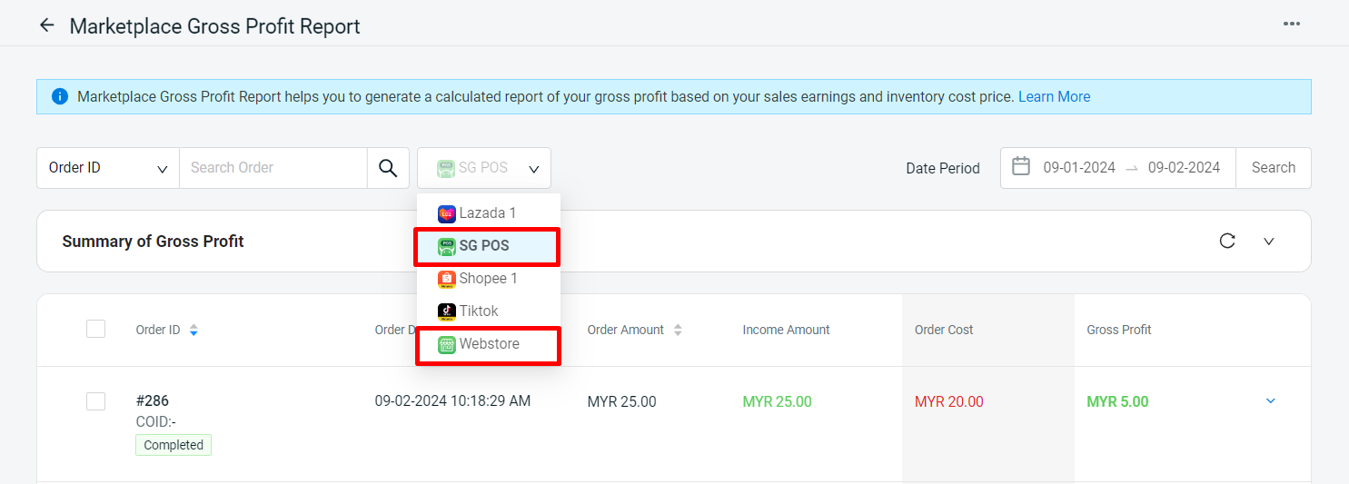This screenshot has height=484, width=1349.
Task: Sort by Order ID column arrows
Action: [x=193, y=331]
